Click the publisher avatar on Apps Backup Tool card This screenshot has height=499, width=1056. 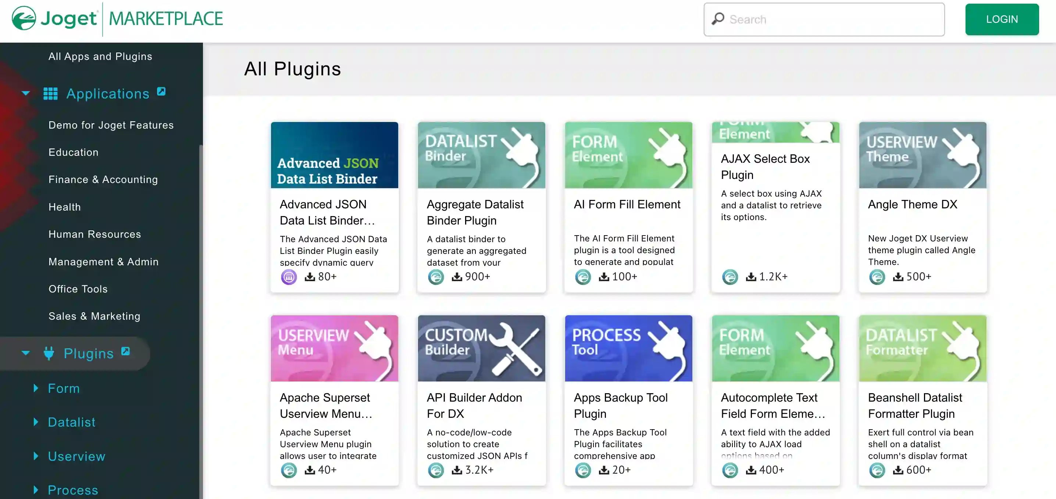coord(583,470)
